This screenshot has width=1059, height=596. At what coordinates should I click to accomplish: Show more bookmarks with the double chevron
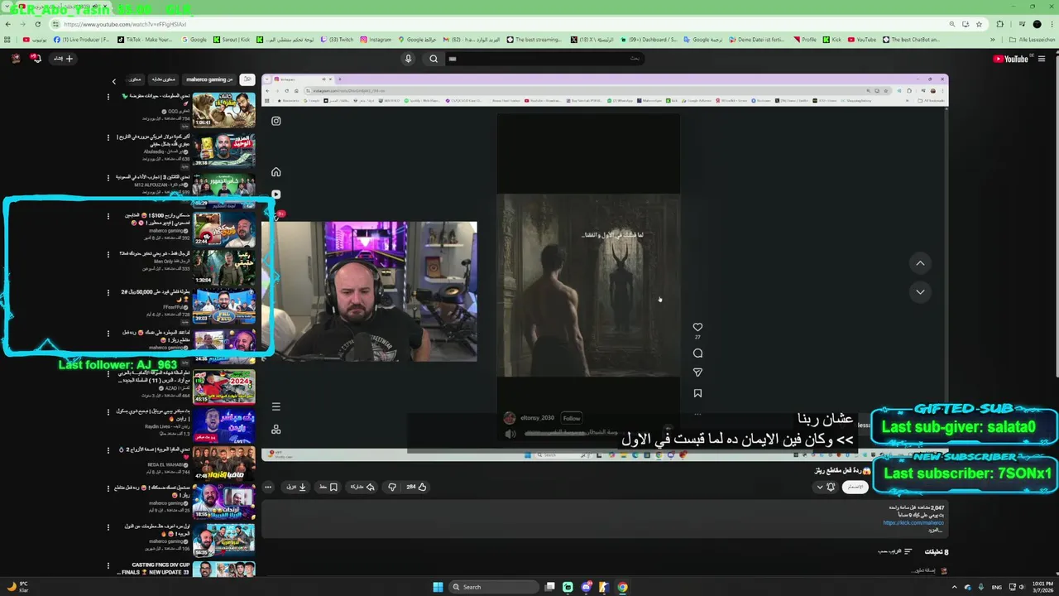coord(993,40)
